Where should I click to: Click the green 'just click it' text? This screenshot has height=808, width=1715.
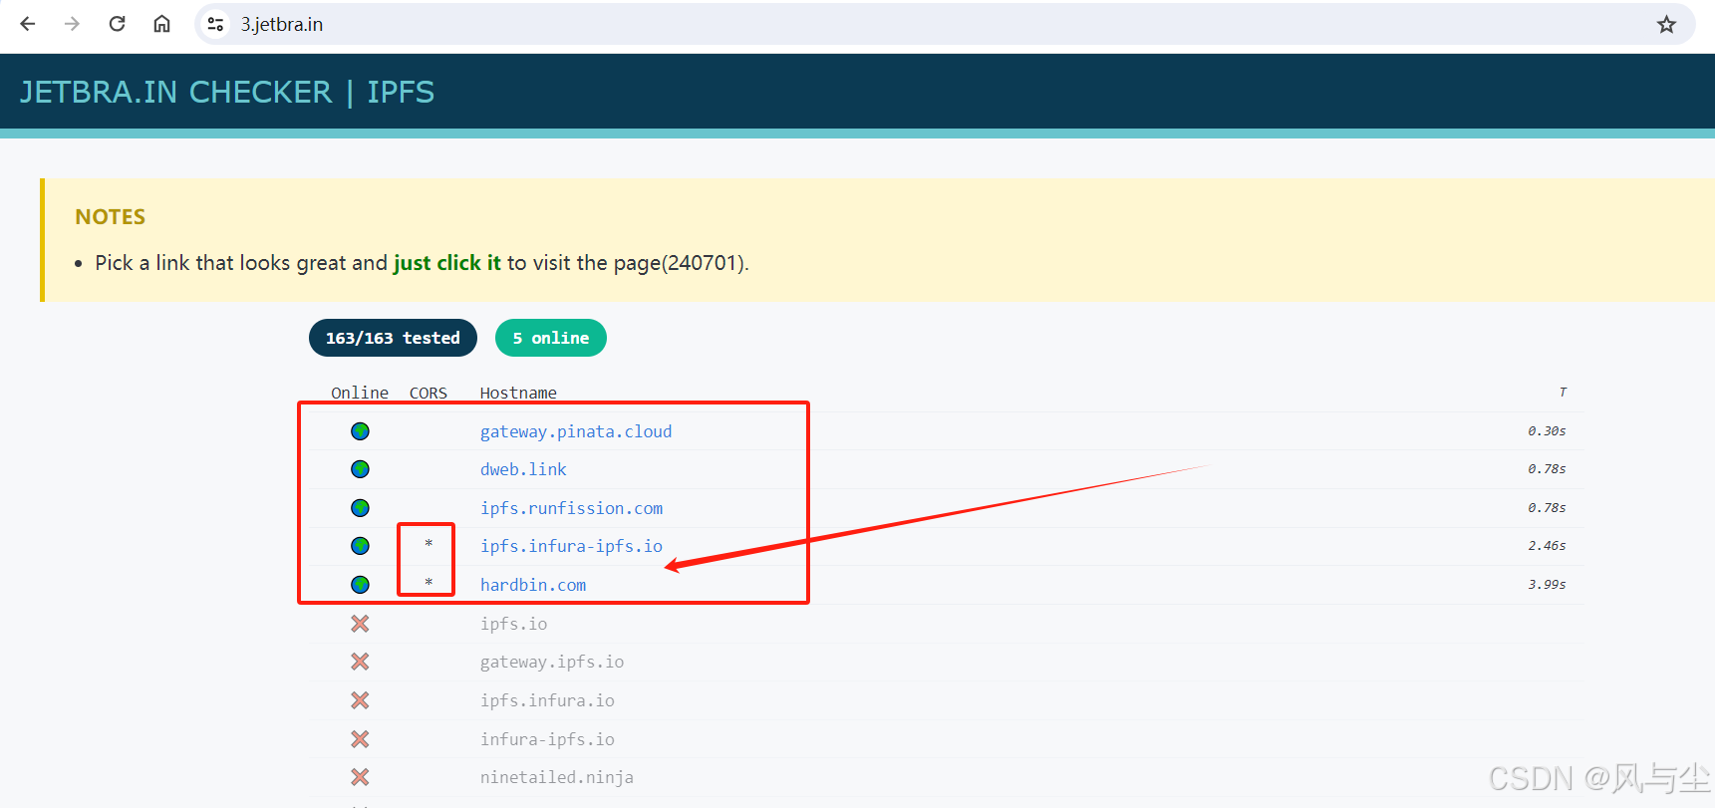click(447, 263)
